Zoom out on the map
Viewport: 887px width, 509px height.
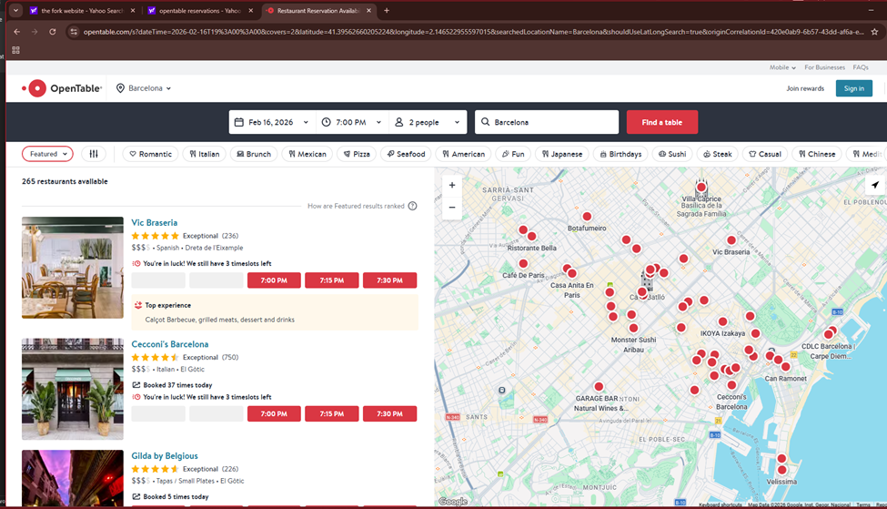[452, 207]
